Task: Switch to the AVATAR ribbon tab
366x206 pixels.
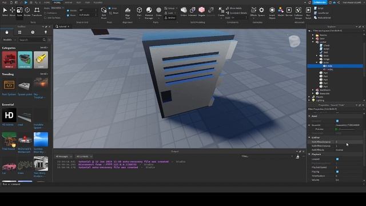Action: click(69, 2)
